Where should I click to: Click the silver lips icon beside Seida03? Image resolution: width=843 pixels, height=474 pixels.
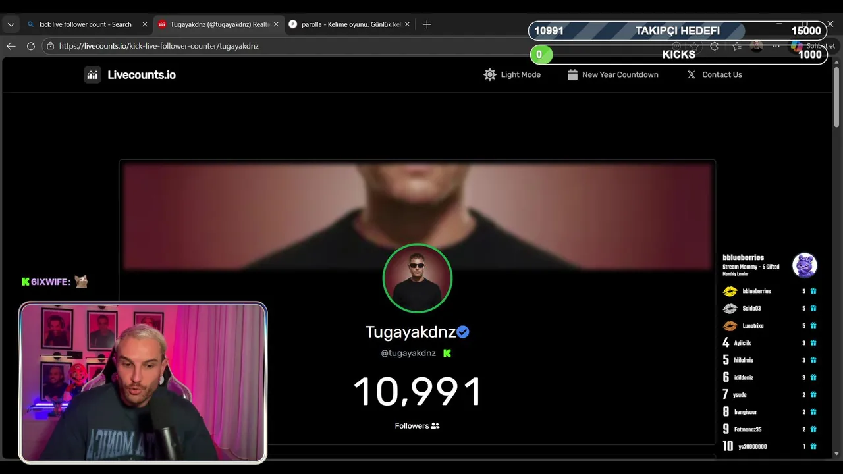click(x=730, y=308)
